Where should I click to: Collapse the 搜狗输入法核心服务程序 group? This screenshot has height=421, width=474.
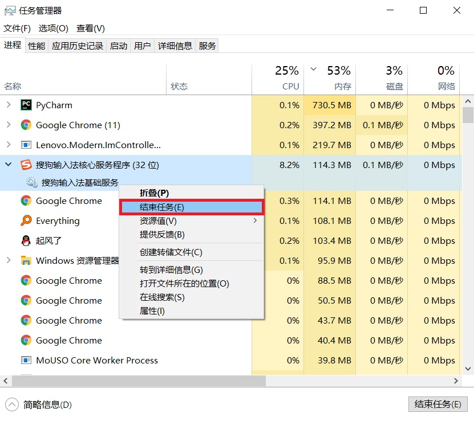[x=9, y=165]
